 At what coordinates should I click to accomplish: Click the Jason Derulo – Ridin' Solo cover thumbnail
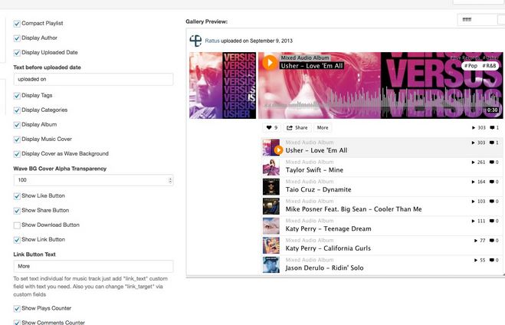pos(271,265)
